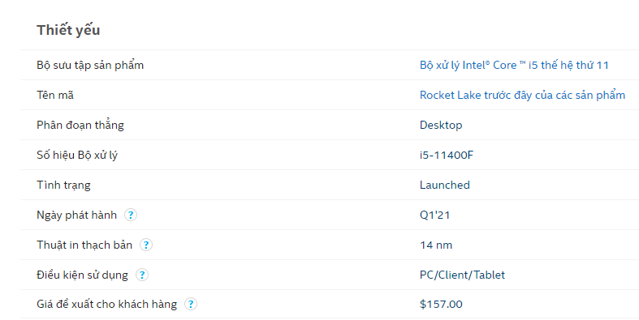The height and width of the screenshot is (320, 639).
Task: Select the PC/Client/Tablet use conditions value
Action: (462, 275)
